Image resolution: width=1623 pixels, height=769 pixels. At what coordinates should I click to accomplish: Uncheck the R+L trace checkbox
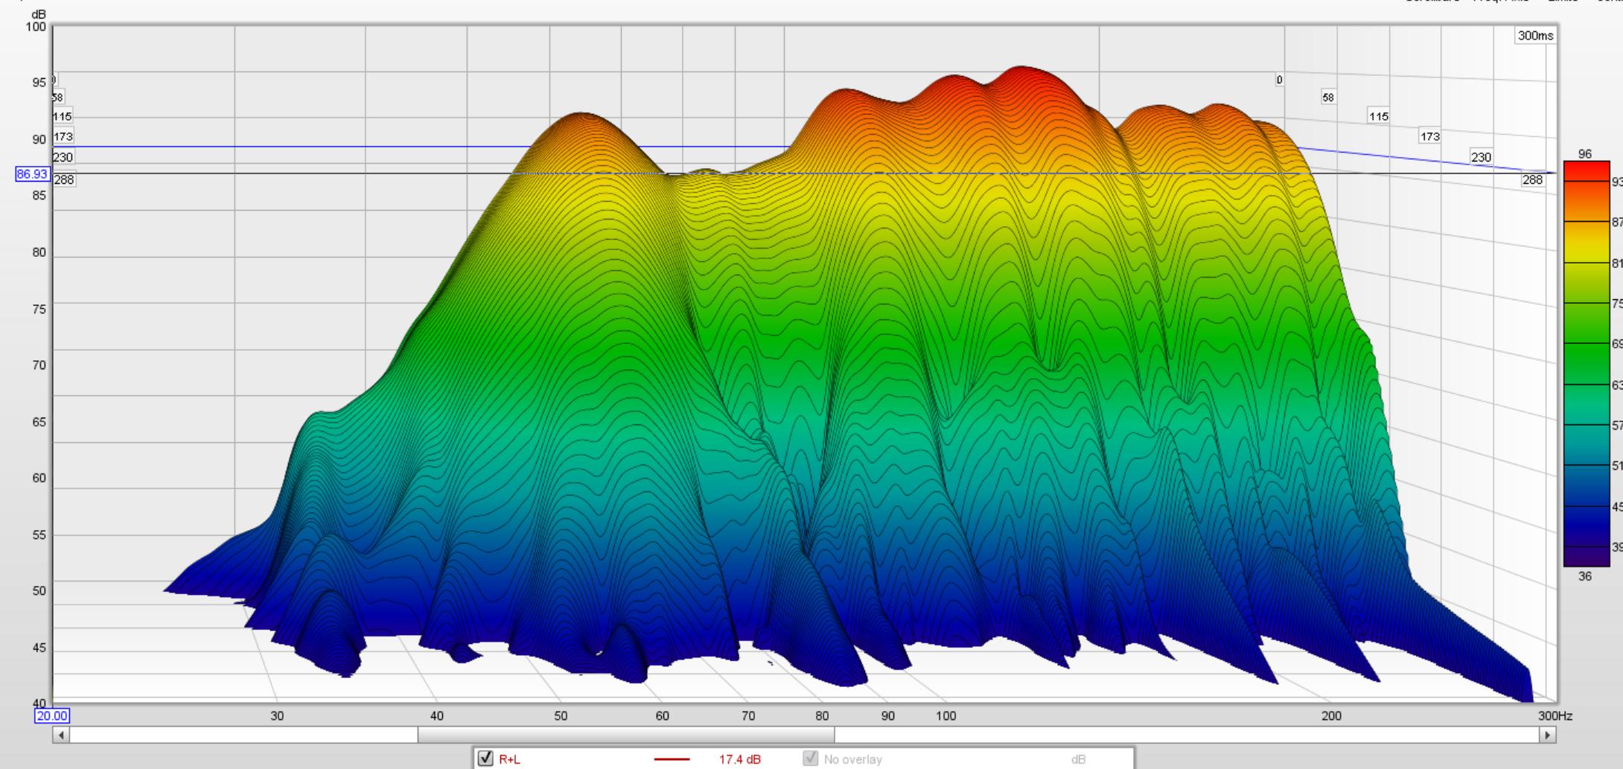pos(485,759)
